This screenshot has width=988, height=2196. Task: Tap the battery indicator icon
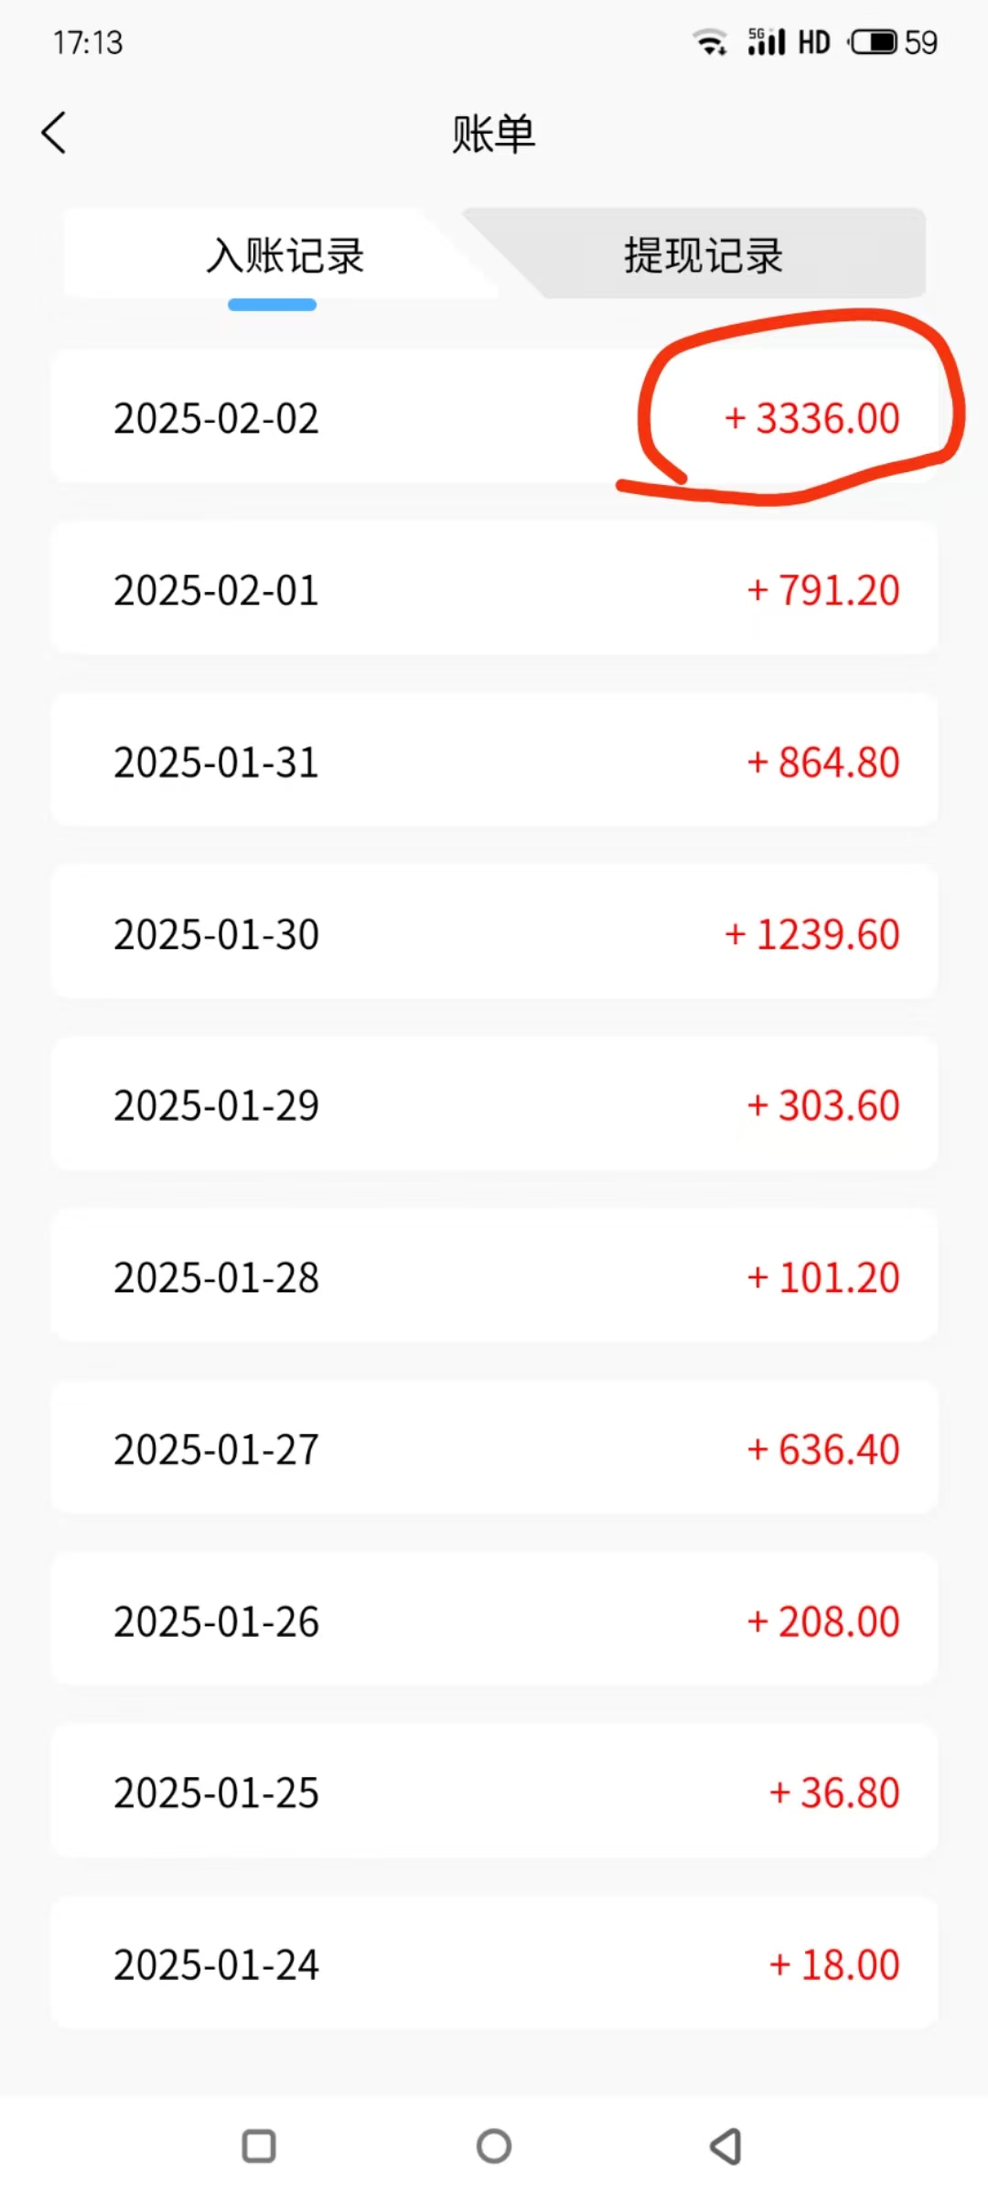tap(874, 42)
